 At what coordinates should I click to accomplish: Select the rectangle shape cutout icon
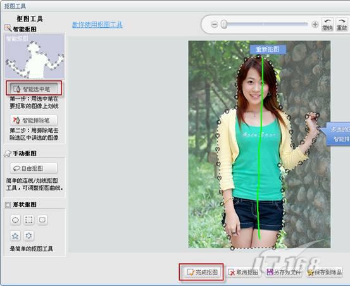(x=29, y=220)
